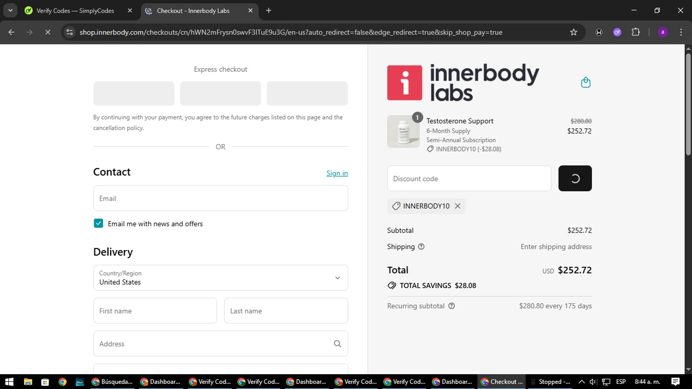692x389 pixels.
Task: Select the Checkout - Innerbody Labs tab
Action: pyautogui.click(x=193, y=11)
